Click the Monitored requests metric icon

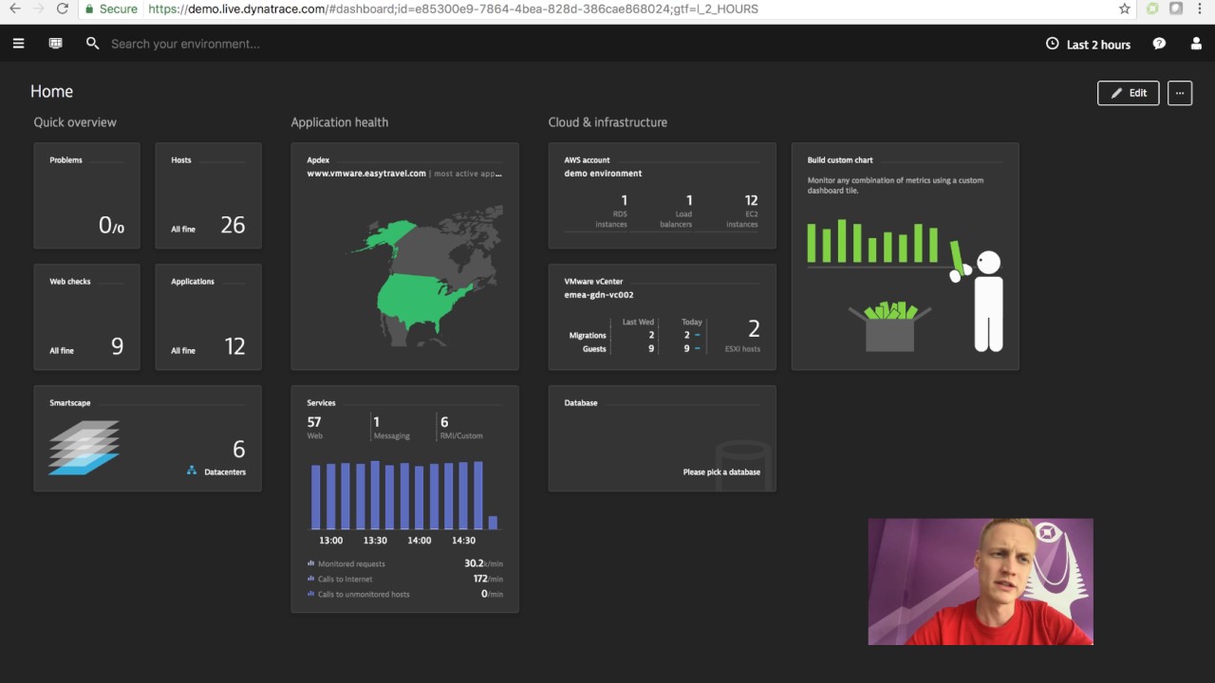pos(310,563)
